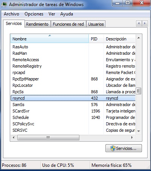The width and height of the screenshot is (151, 171).
Task: Select the SDRSVC service row
Action: pyautogui.click(x=73, y=130)
